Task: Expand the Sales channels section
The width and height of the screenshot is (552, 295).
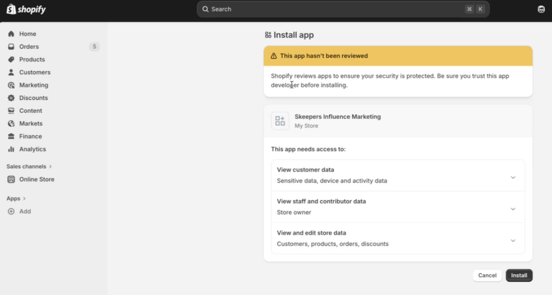Action: point(29,166)
